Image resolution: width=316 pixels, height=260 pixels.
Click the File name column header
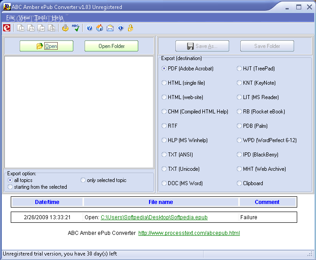click(x=161, y=202)
